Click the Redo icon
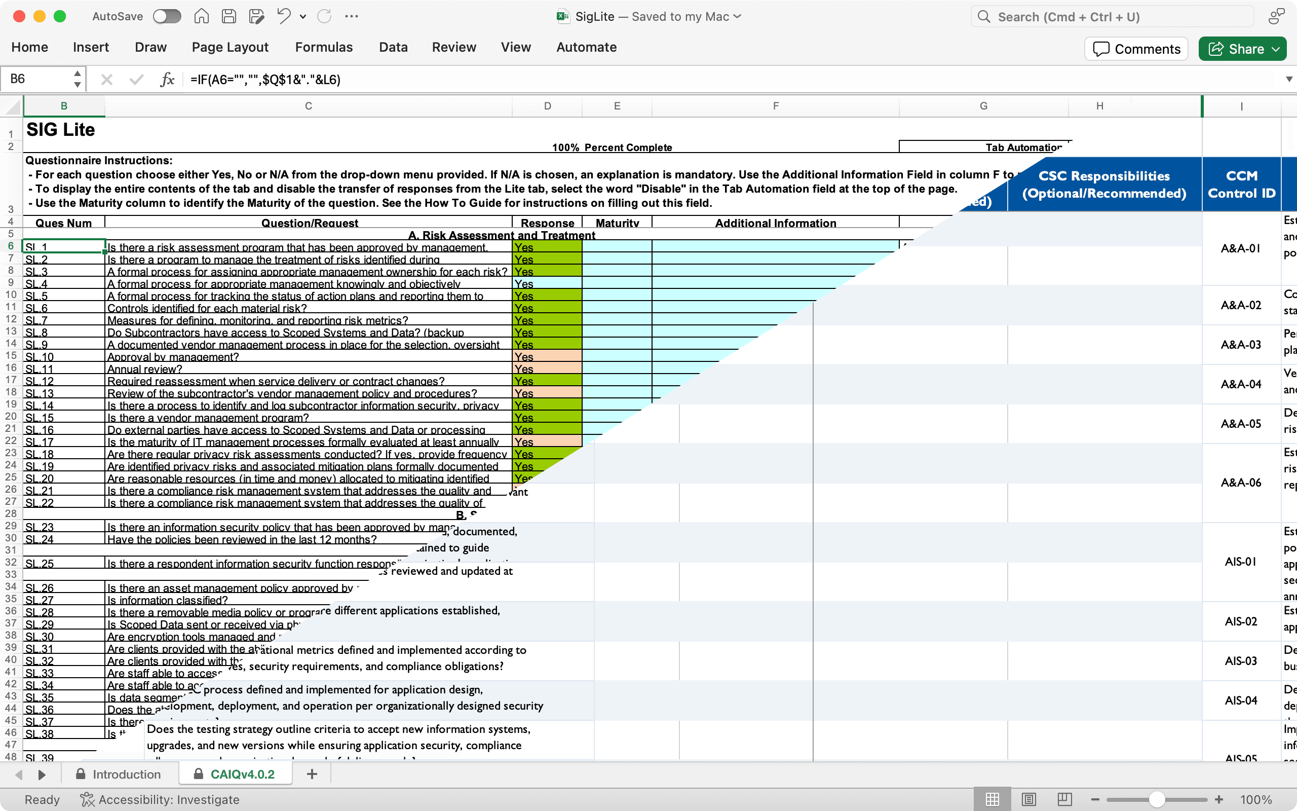 point(324,16)
